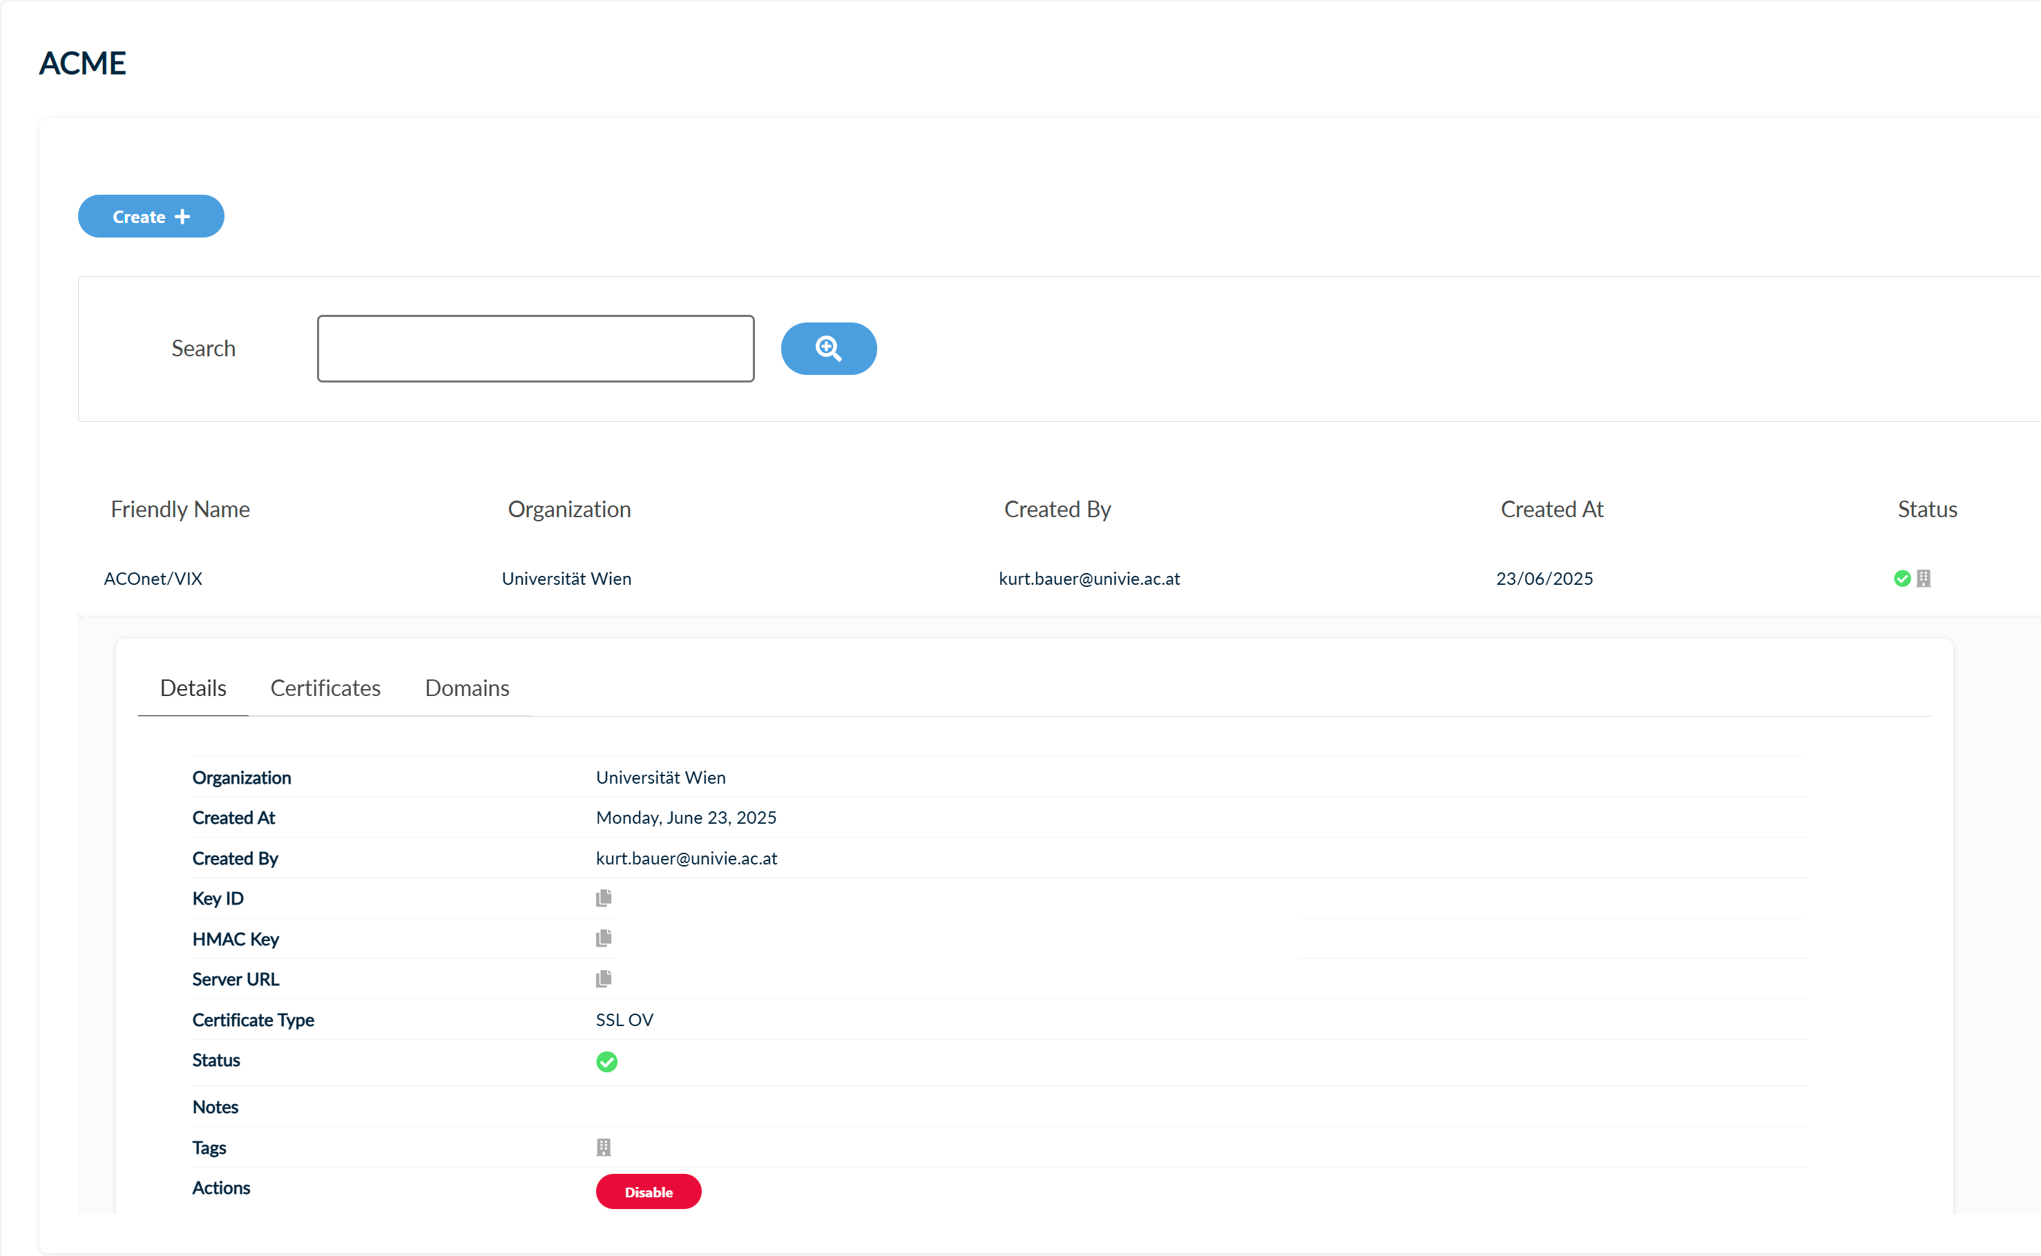This screenshot has height=1256, width=2041.
Task: Click the Organization column header
Action: (570, 509)
